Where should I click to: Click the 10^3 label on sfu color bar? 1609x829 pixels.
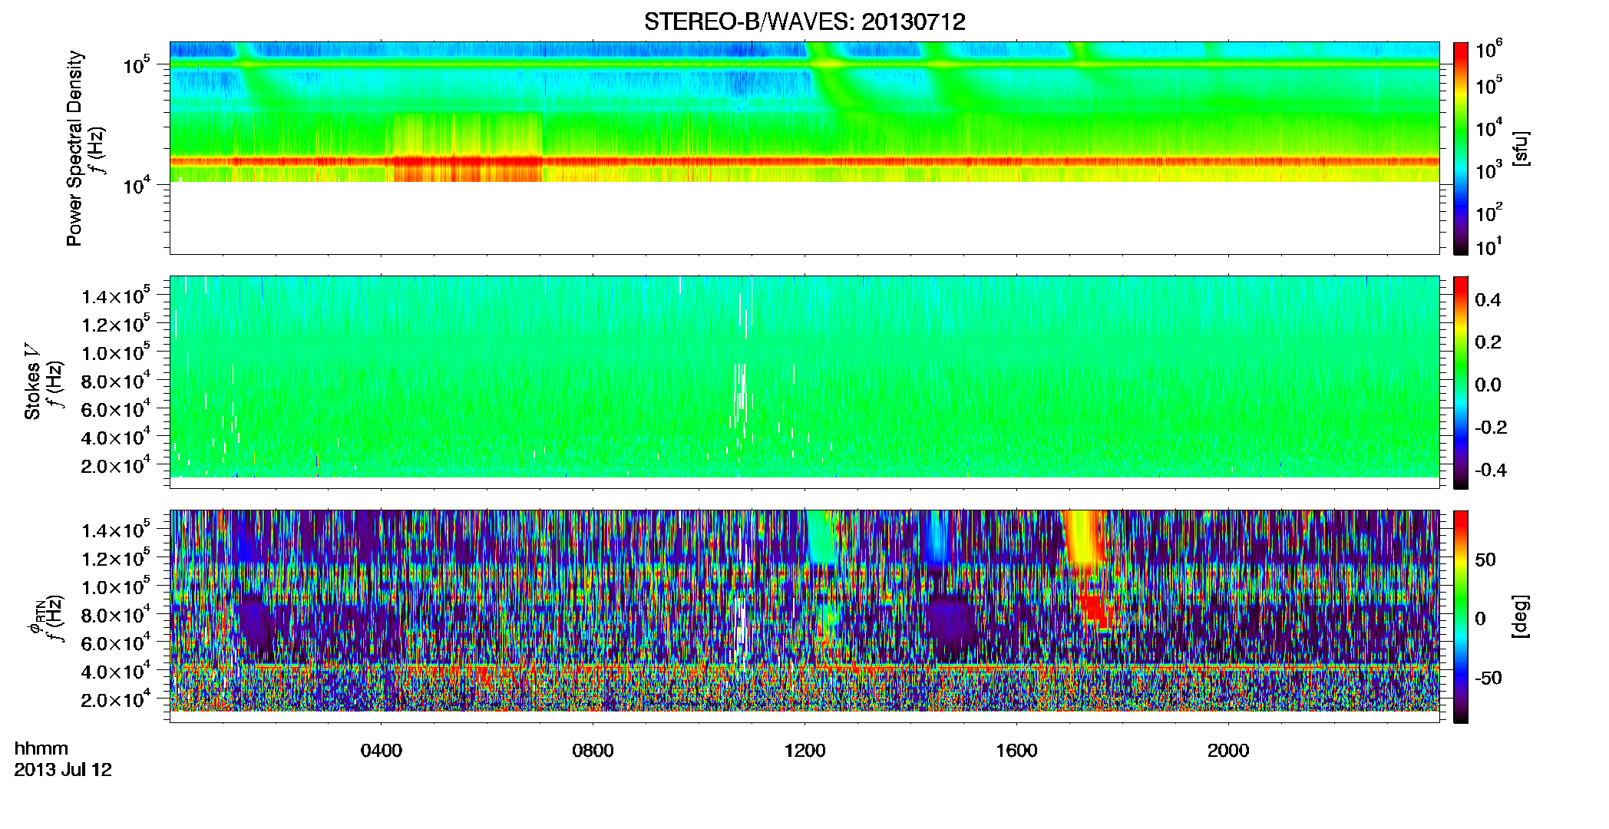tap(1489, 170)
